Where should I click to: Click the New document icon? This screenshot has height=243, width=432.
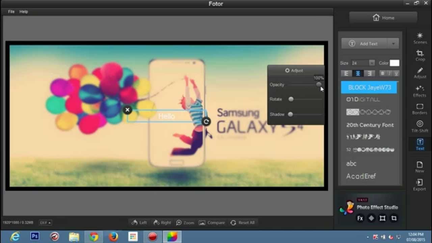(420, 167)
